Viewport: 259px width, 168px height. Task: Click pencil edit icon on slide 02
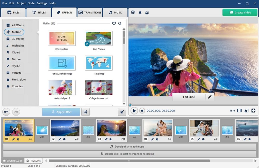click(60, 139)
